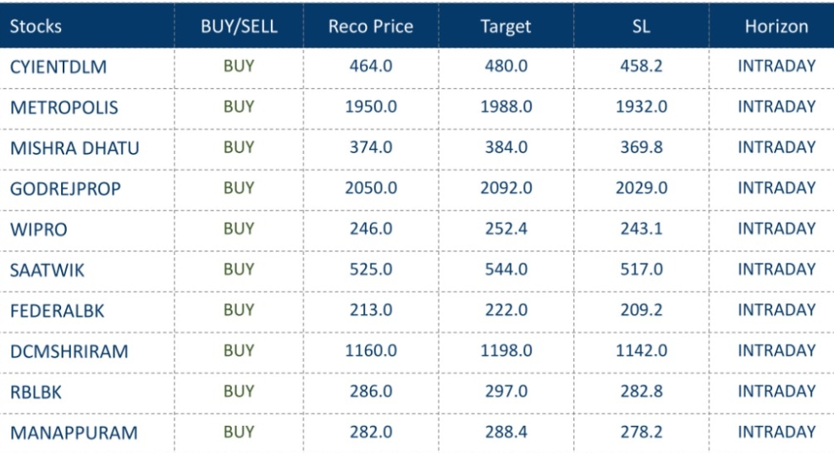Click the RBLBK stock name
834x453 pixels.
(x=36, y=392)
